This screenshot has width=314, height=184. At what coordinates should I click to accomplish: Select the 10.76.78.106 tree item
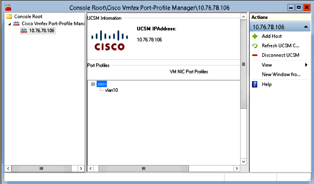42,30
